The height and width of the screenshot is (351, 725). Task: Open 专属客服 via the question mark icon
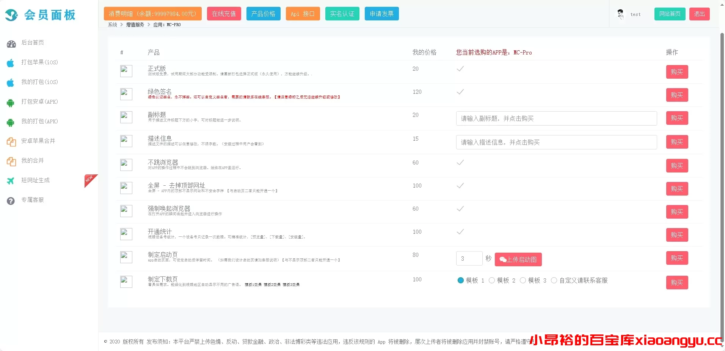pyautogui.click(x=11, y=200)
